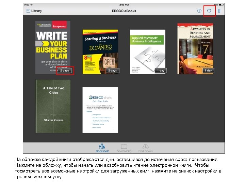Switch to the Now Reading tab
Image resolution: width=245 pixels, height=183 pixels.
coord(124,148)
